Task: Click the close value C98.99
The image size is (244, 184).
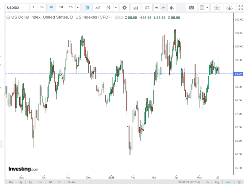Action: (174, 17)
